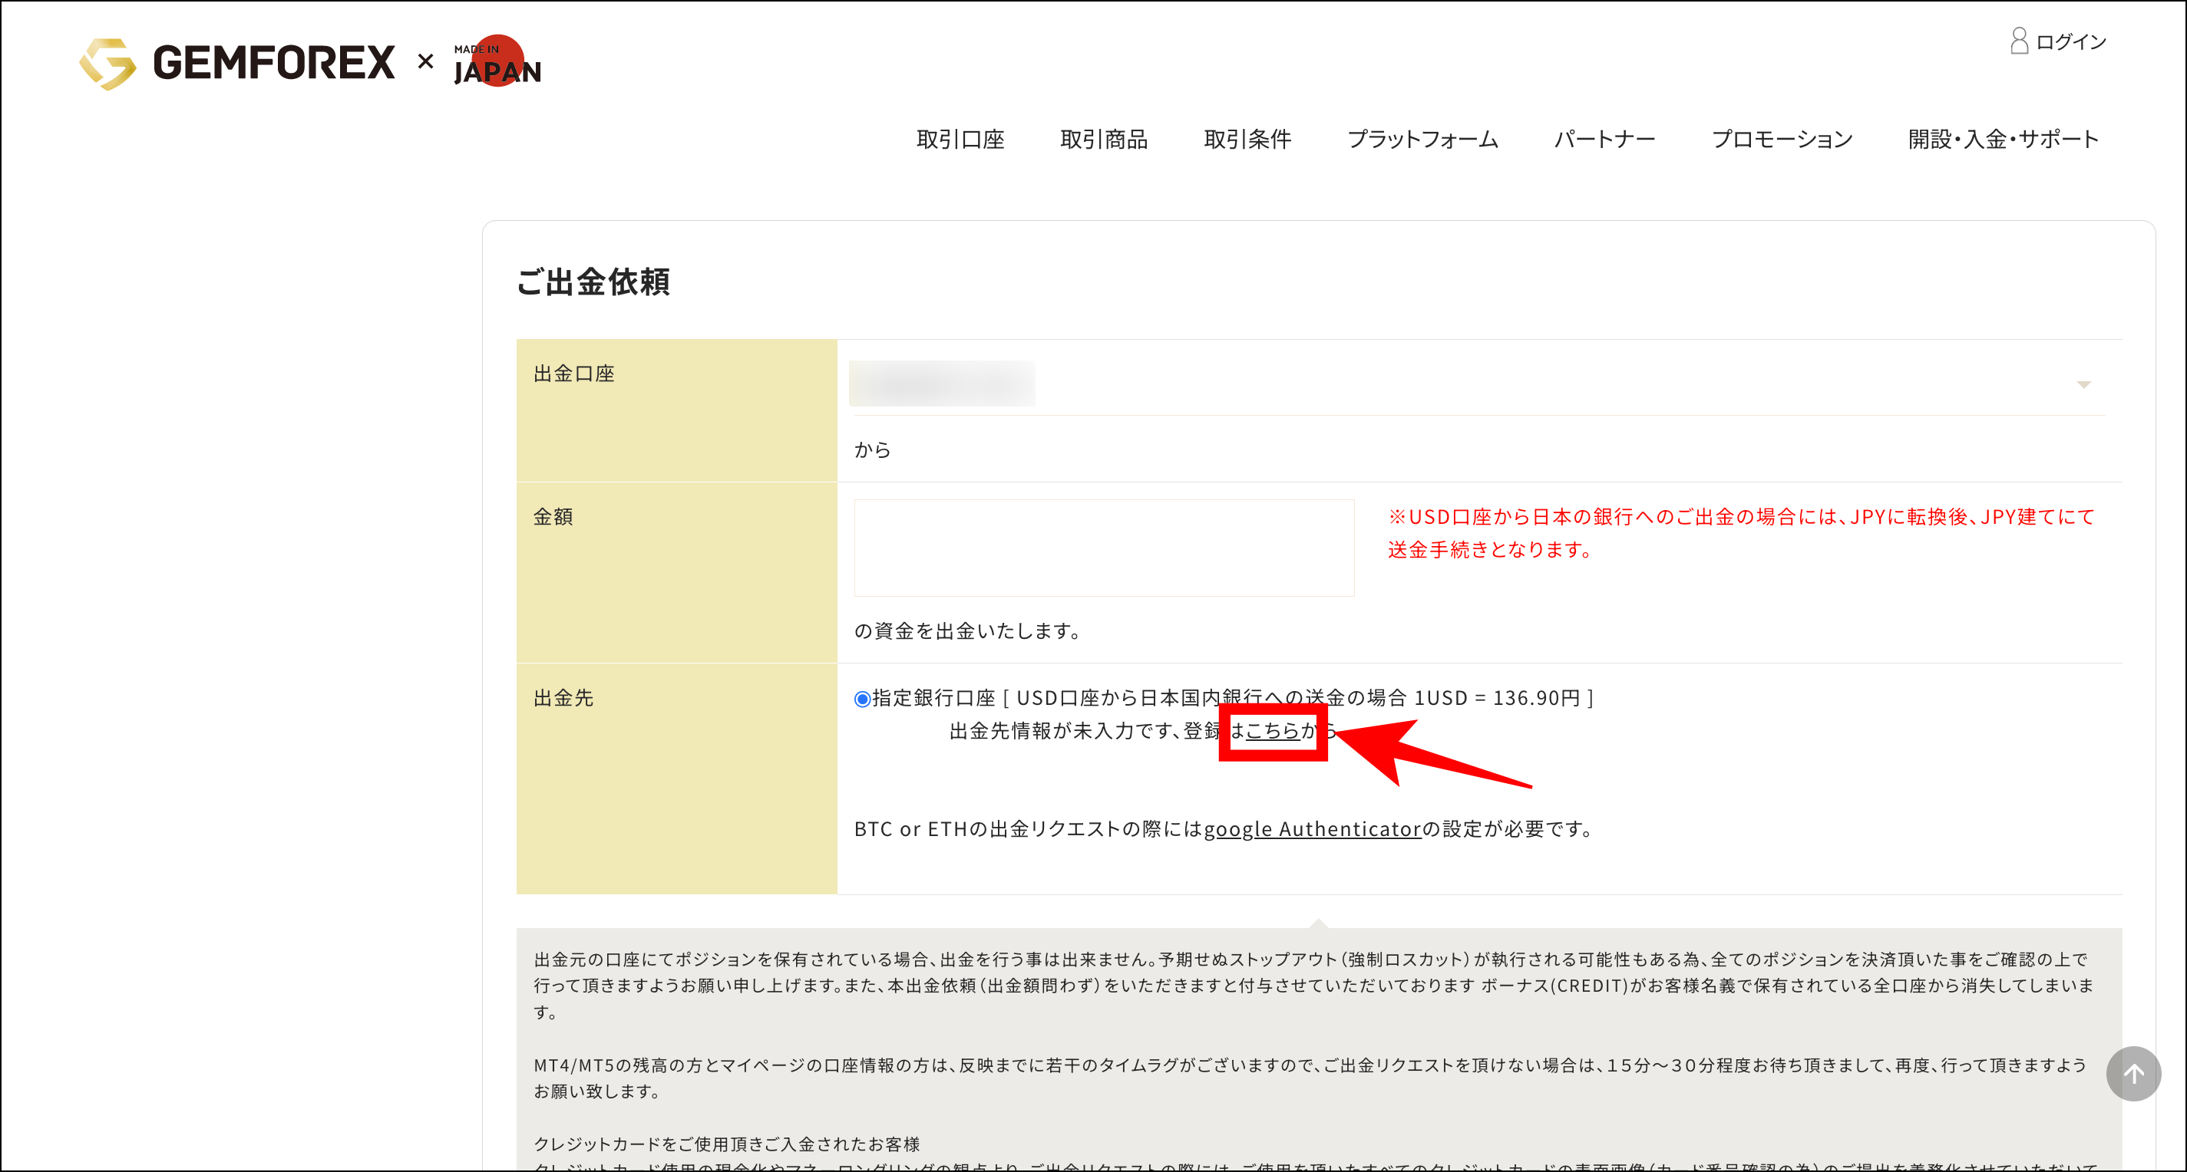
Task: Click the 出金口座 label cell
Action: (676, 410)
